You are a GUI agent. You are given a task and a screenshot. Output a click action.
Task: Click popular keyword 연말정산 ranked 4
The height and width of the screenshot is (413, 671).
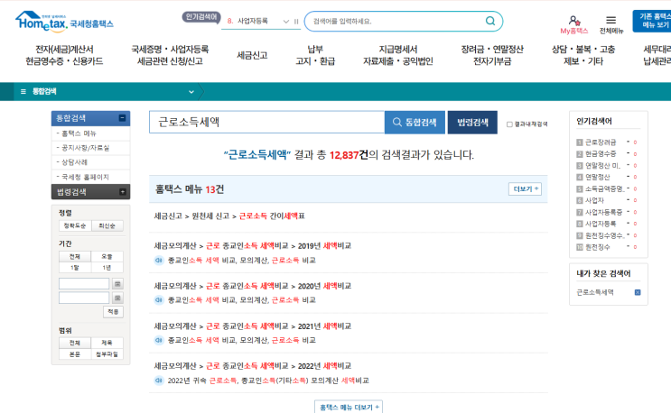click(597, 177)
